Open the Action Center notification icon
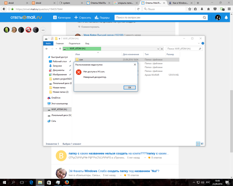Viewport: 233px width, 186px height. [227, 182]
